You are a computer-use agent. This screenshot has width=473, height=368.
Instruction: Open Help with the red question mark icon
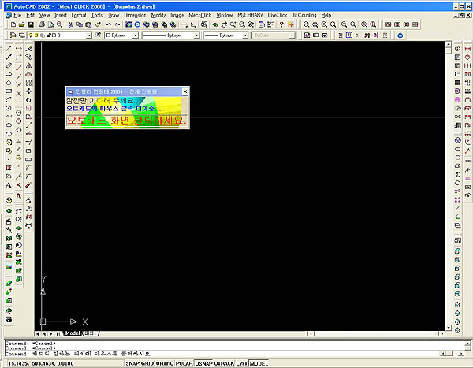(281, 24)
